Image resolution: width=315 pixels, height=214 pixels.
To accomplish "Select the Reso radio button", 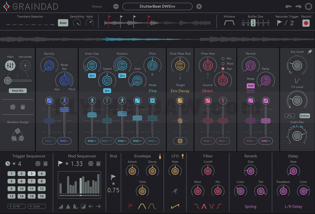I will (223, 64).
